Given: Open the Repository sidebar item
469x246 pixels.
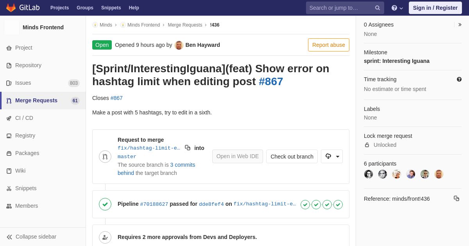Looking at the screenshot, I should tap(43, 65).
